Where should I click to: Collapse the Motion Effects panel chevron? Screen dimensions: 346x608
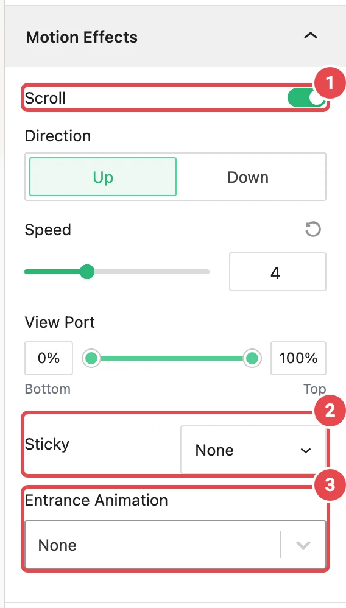(x=310, y=36)
